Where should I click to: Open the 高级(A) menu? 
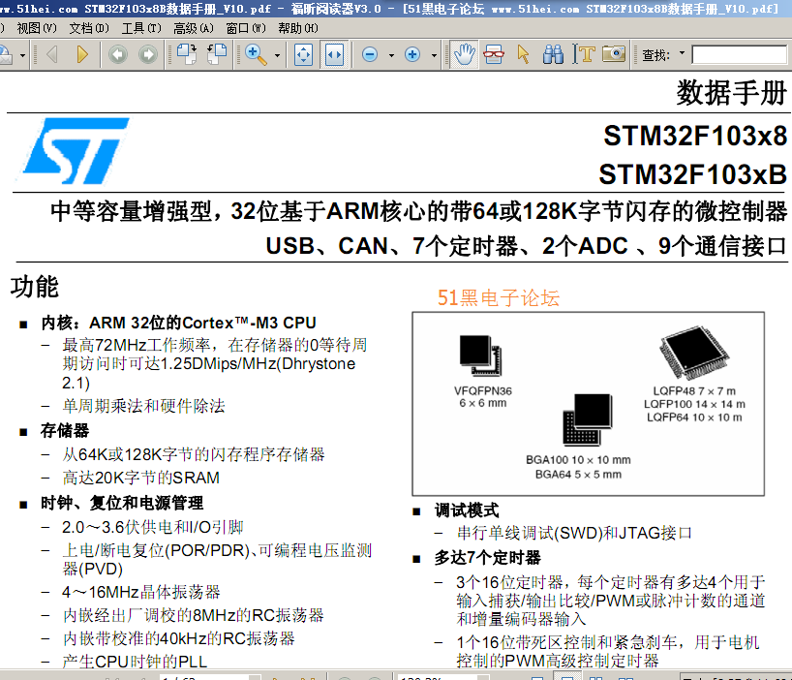click(194, 28)
